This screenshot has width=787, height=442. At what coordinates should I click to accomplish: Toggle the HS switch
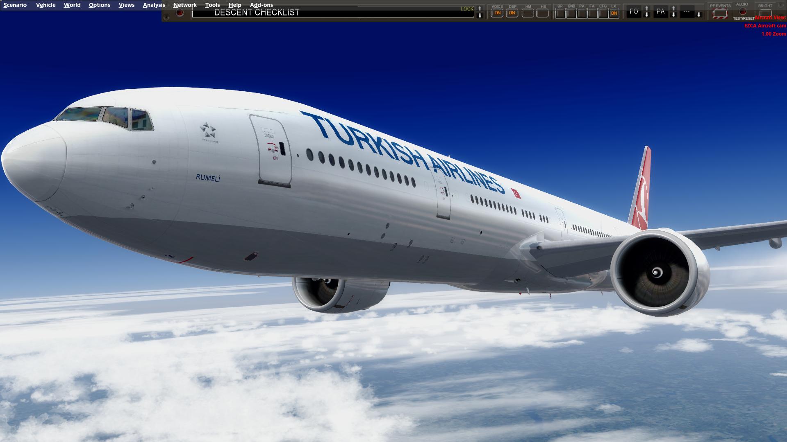(x=543, y=13)
